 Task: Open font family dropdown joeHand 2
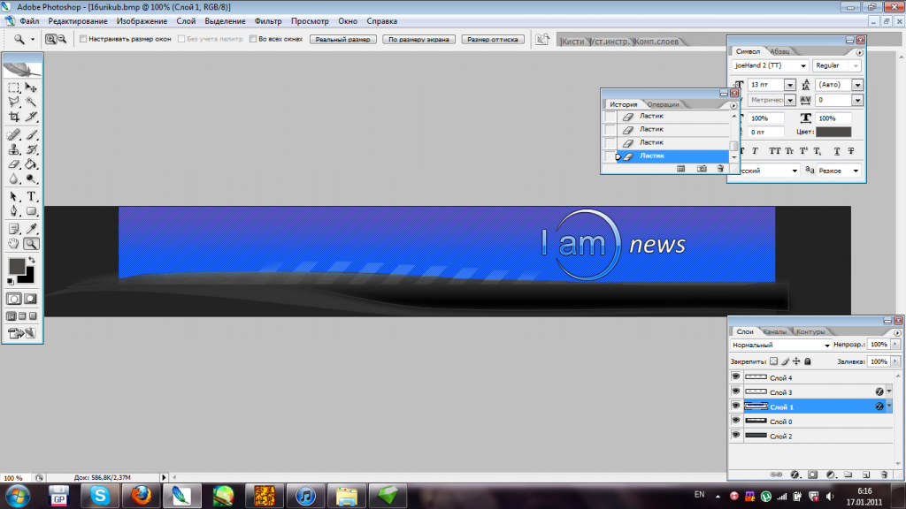coord(803,65)
